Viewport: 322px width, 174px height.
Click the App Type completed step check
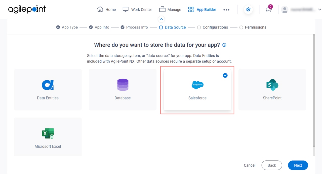coord(58,27)
